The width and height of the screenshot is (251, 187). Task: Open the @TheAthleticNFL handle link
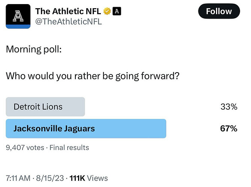pos(69,22)
